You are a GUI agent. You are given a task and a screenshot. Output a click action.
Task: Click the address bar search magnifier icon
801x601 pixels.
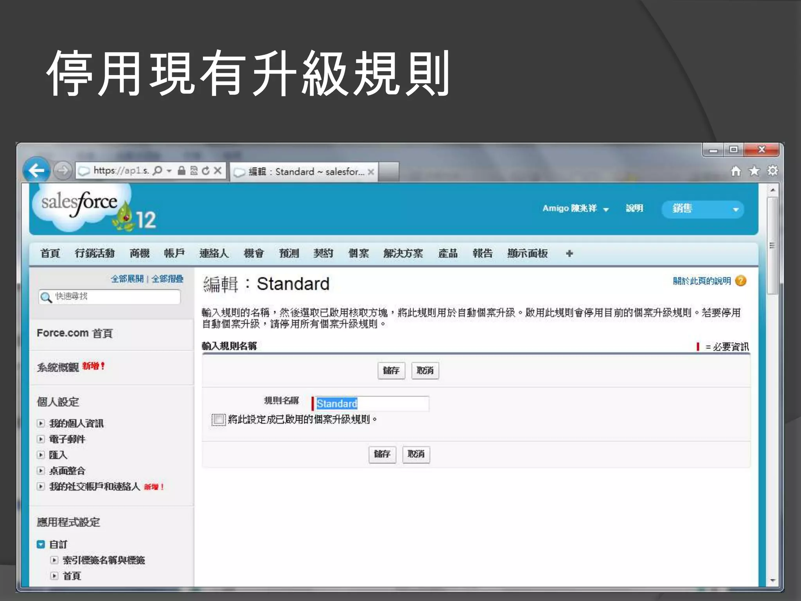[158, 171]
